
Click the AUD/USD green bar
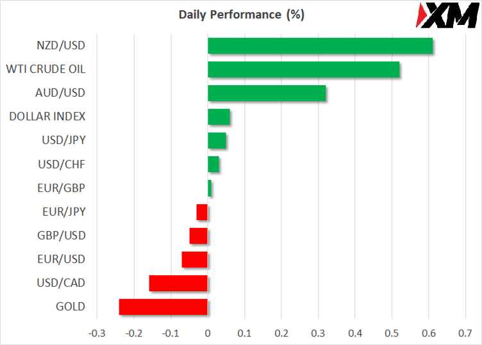[267, 93]
